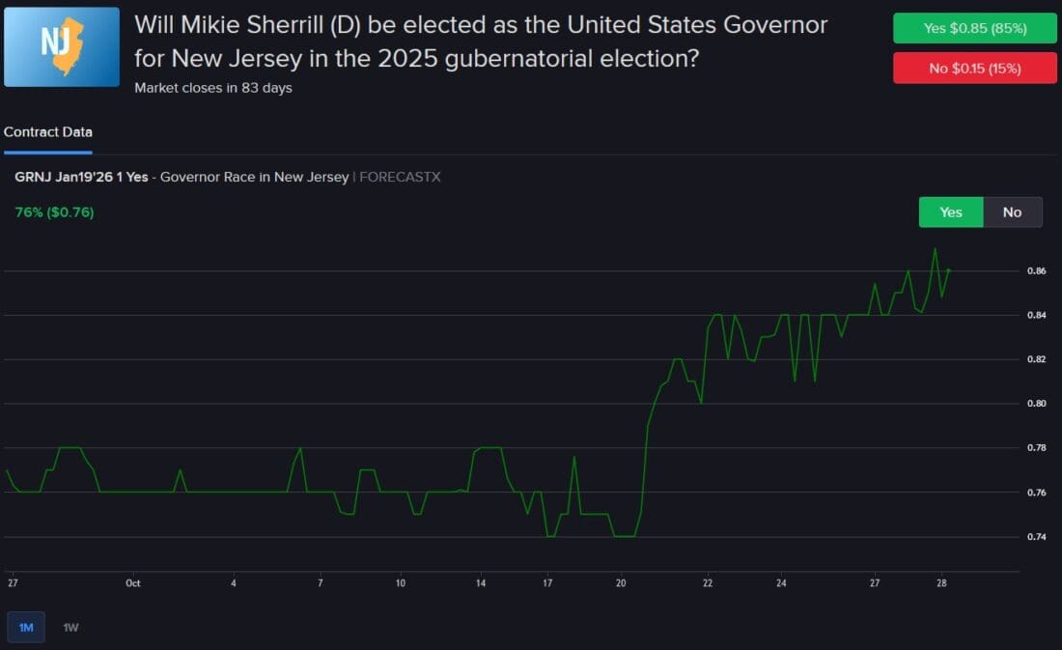Select the Yes contract toggle
The height and width of the screenshot is (650, 1062).
coord(950,212)
